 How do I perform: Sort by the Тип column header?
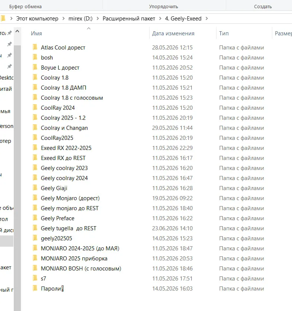click(x=224, y=33)
